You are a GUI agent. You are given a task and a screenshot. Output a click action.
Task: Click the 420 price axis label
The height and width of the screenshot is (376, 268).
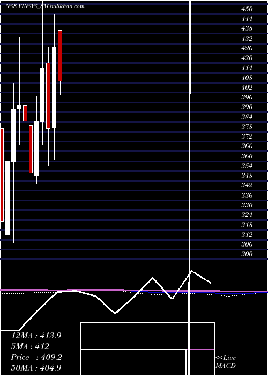click(247, 58)
